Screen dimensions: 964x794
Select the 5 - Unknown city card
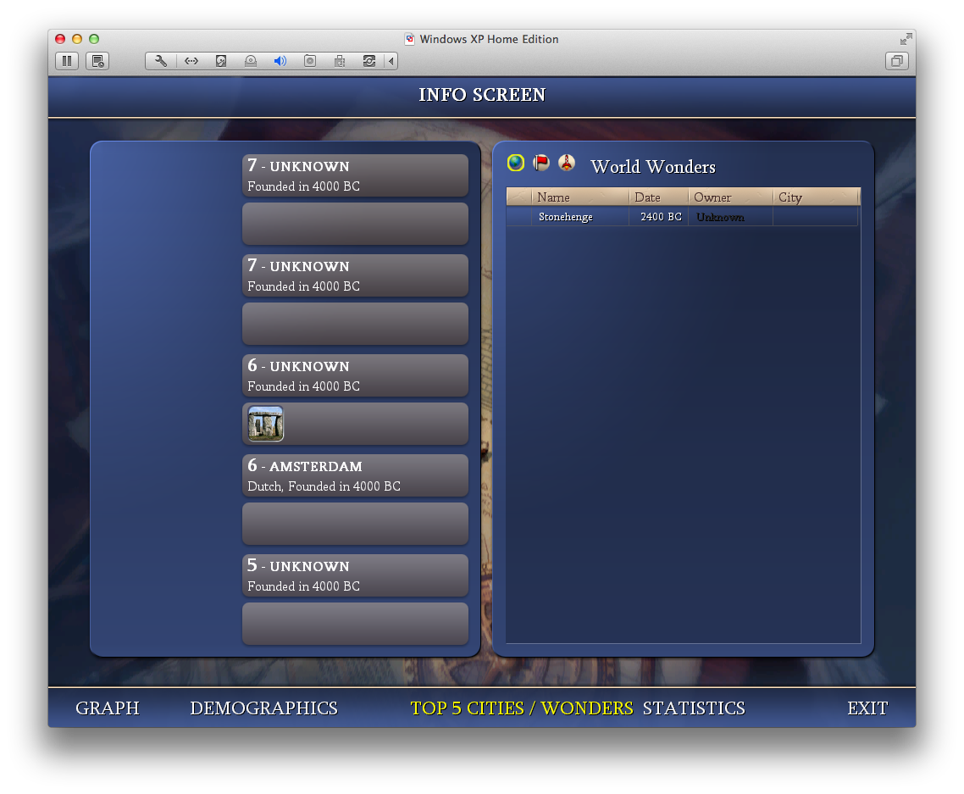tap(355, 575)
